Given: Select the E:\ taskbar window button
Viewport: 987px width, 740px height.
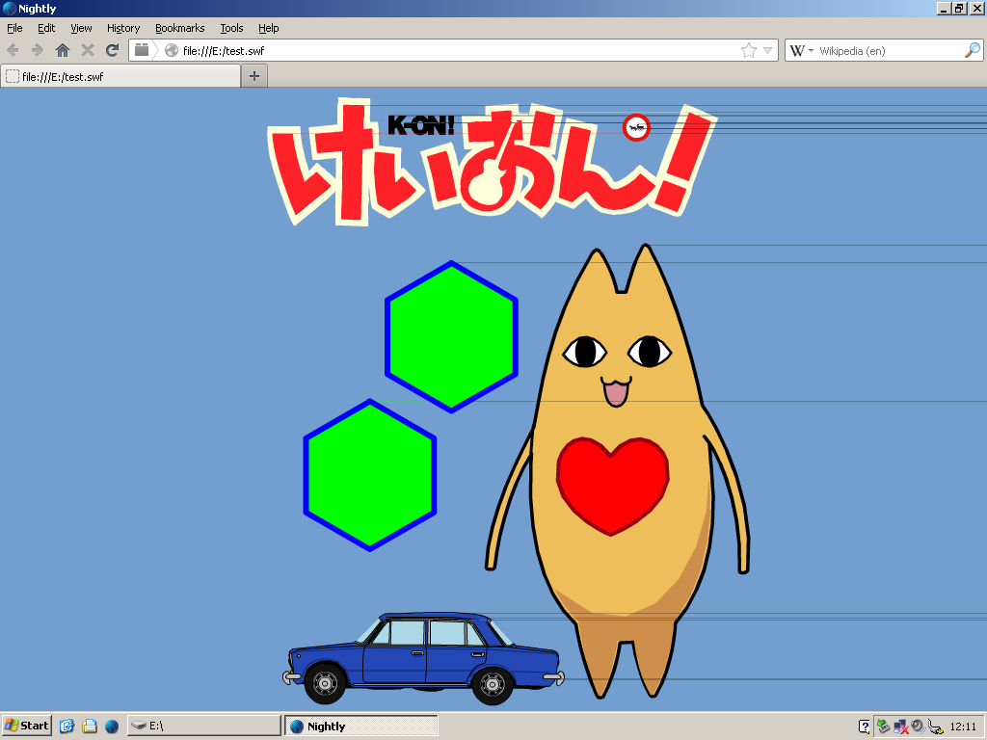Looking at the screenshot, I should (203, 726).
